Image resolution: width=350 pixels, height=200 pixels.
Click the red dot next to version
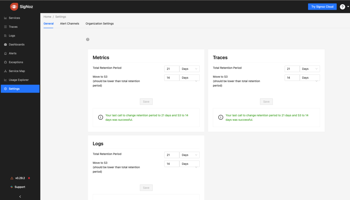click(29, 178)
